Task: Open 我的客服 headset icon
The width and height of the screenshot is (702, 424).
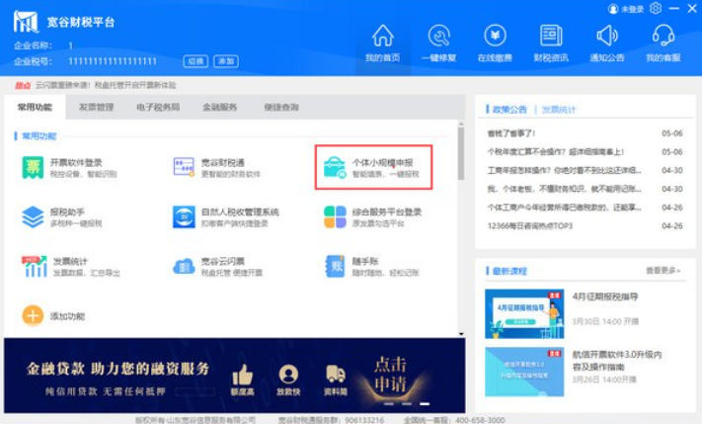Action: click(663, 37)
